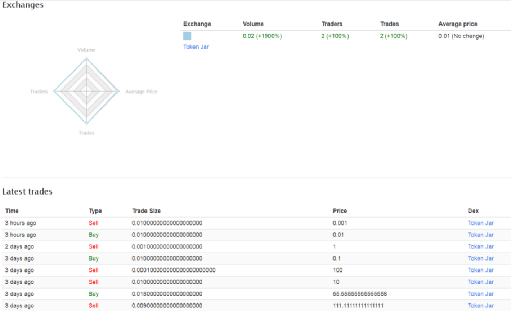Click the Price column header in Latest trades
Screen dimensions: 511x311
click(x=340, y=211)
